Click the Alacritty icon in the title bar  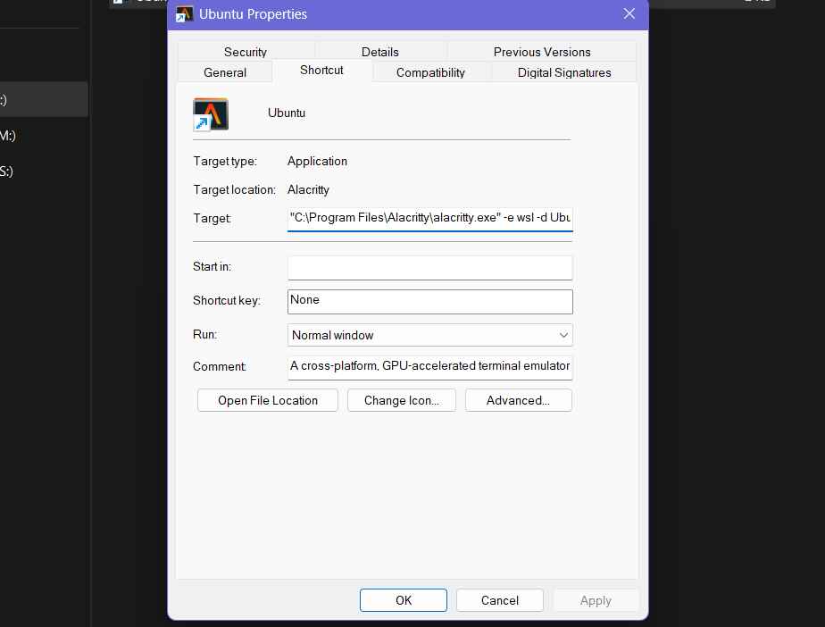184,13
